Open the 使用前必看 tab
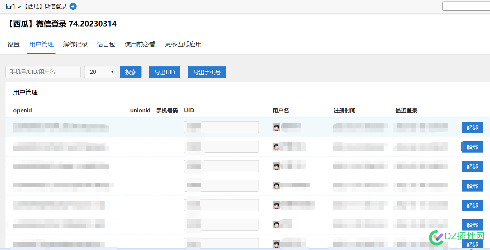The image size is (490, 250). point(140,44)
